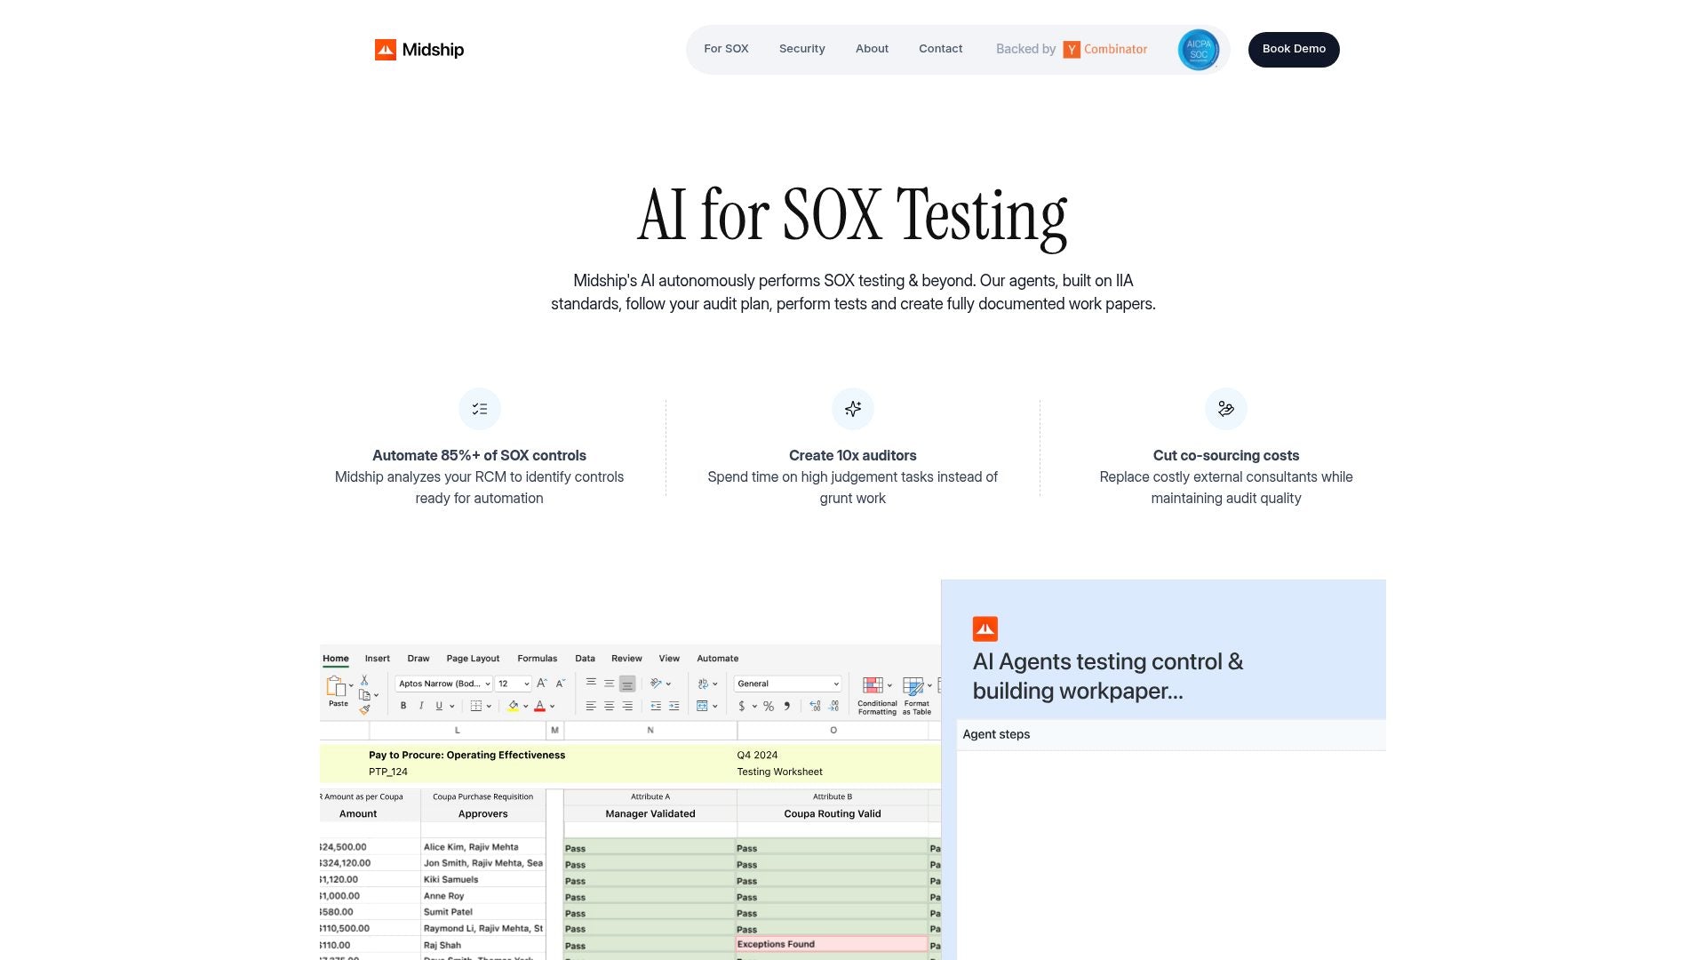Open the Aptos Narrow font dropdown
Image resolution: width=1706 pixels, height=960 pixels.
[443, 684]
